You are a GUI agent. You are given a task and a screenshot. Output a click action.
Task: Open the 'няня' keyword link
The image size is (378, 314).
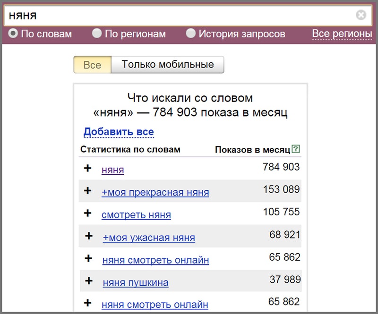[112, 170]
